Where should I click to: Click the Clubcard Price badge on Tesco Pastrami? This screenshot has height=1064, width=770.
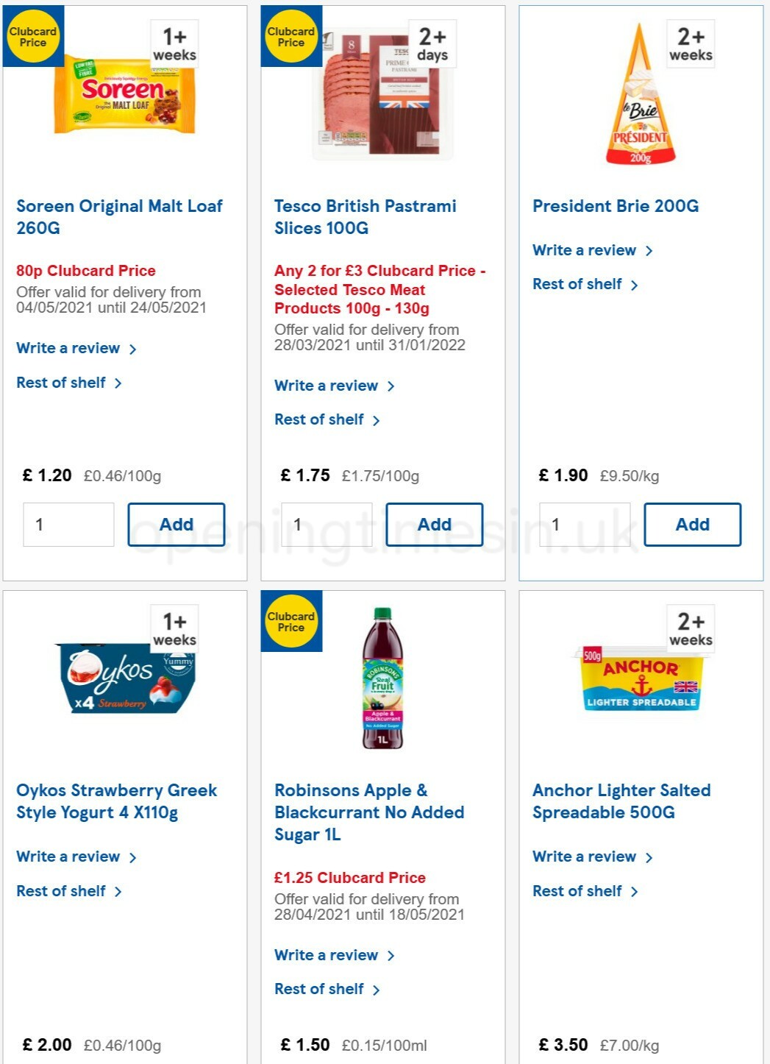click(291, 35)
